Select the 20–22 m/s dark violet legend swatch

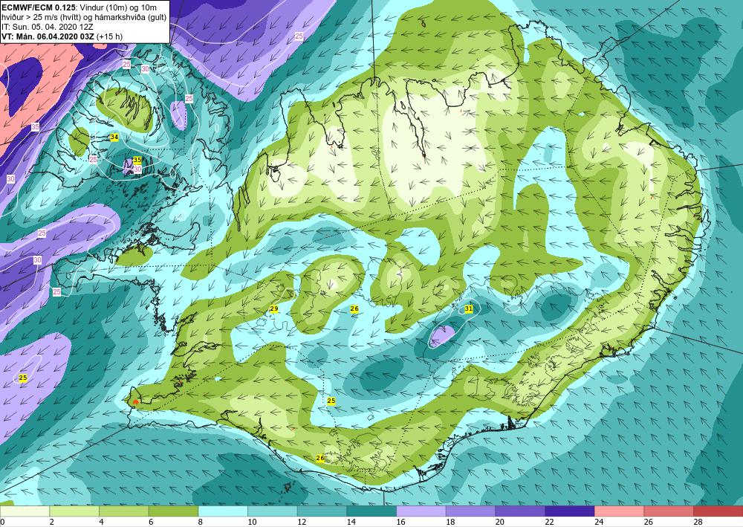520,511
